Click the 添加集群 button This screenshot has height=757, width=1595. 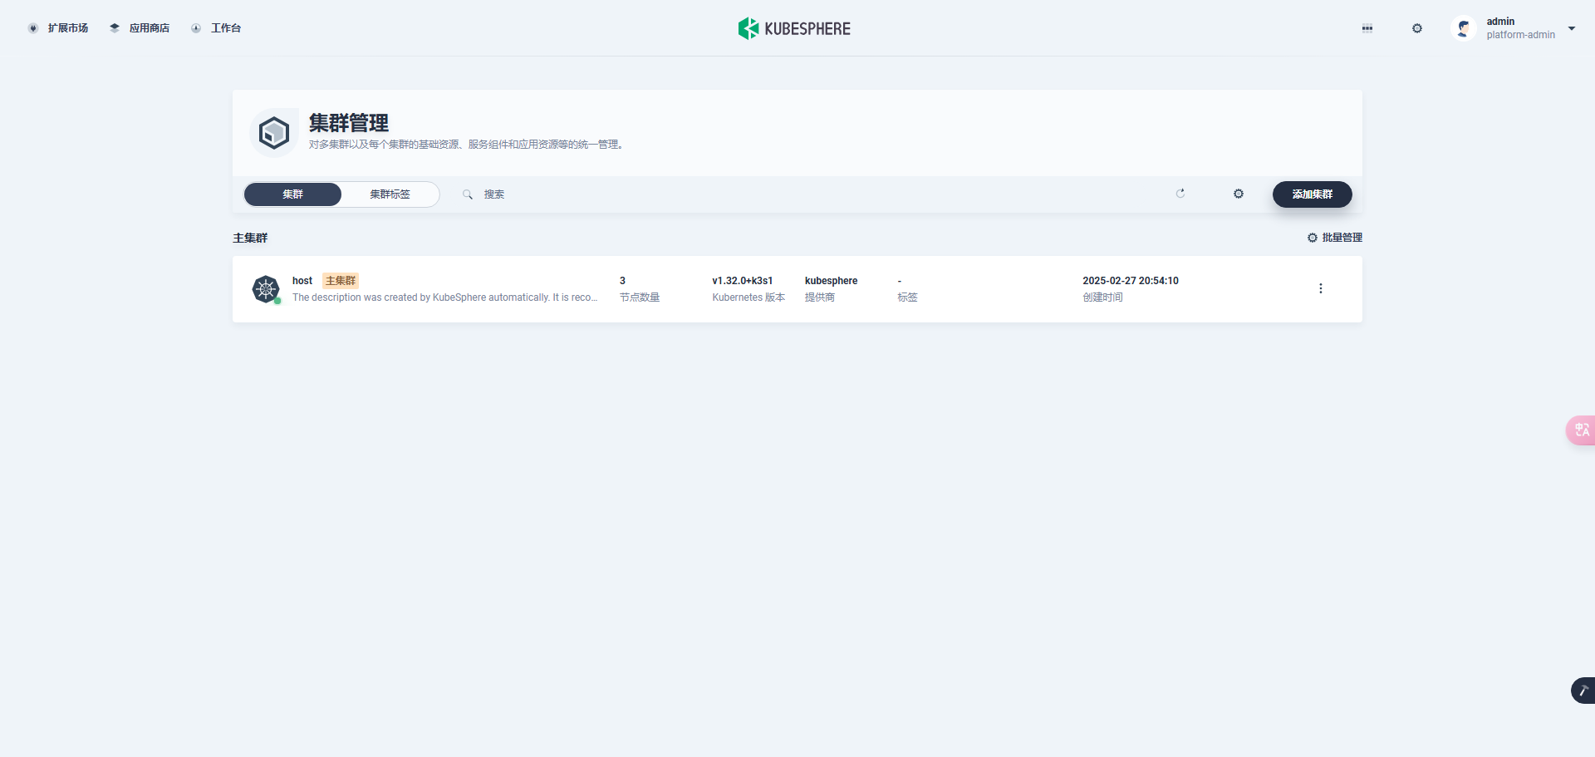(1313, 194)
